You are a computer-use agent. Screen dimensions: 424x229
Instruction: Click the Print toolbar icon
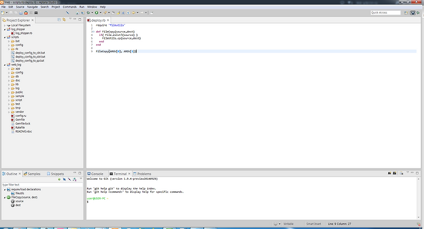(x=21, y=13)
